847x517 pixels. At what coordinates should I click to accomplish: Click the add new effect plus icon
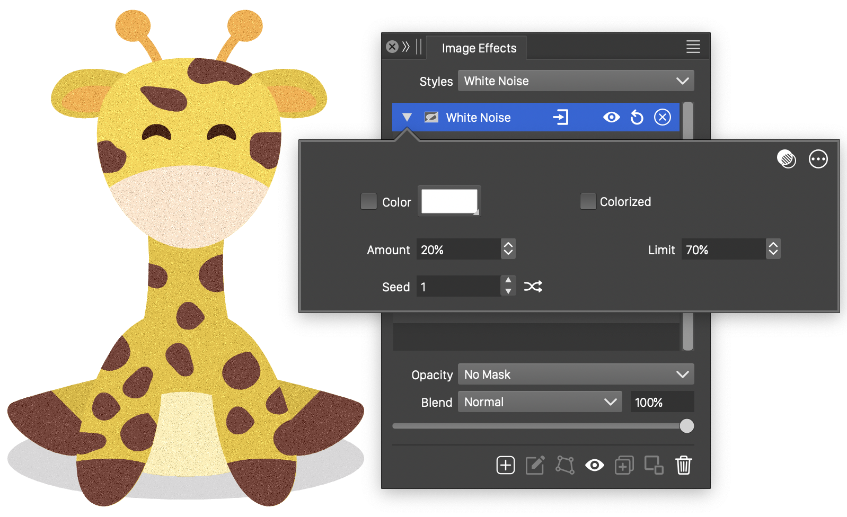[505, 465]
